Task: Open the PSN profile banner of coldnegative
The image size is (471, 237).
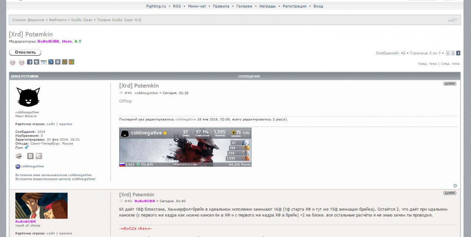Action: point(185,147)
